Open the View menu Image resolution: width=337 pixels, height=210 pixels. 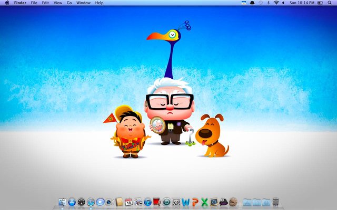(58, 3)
